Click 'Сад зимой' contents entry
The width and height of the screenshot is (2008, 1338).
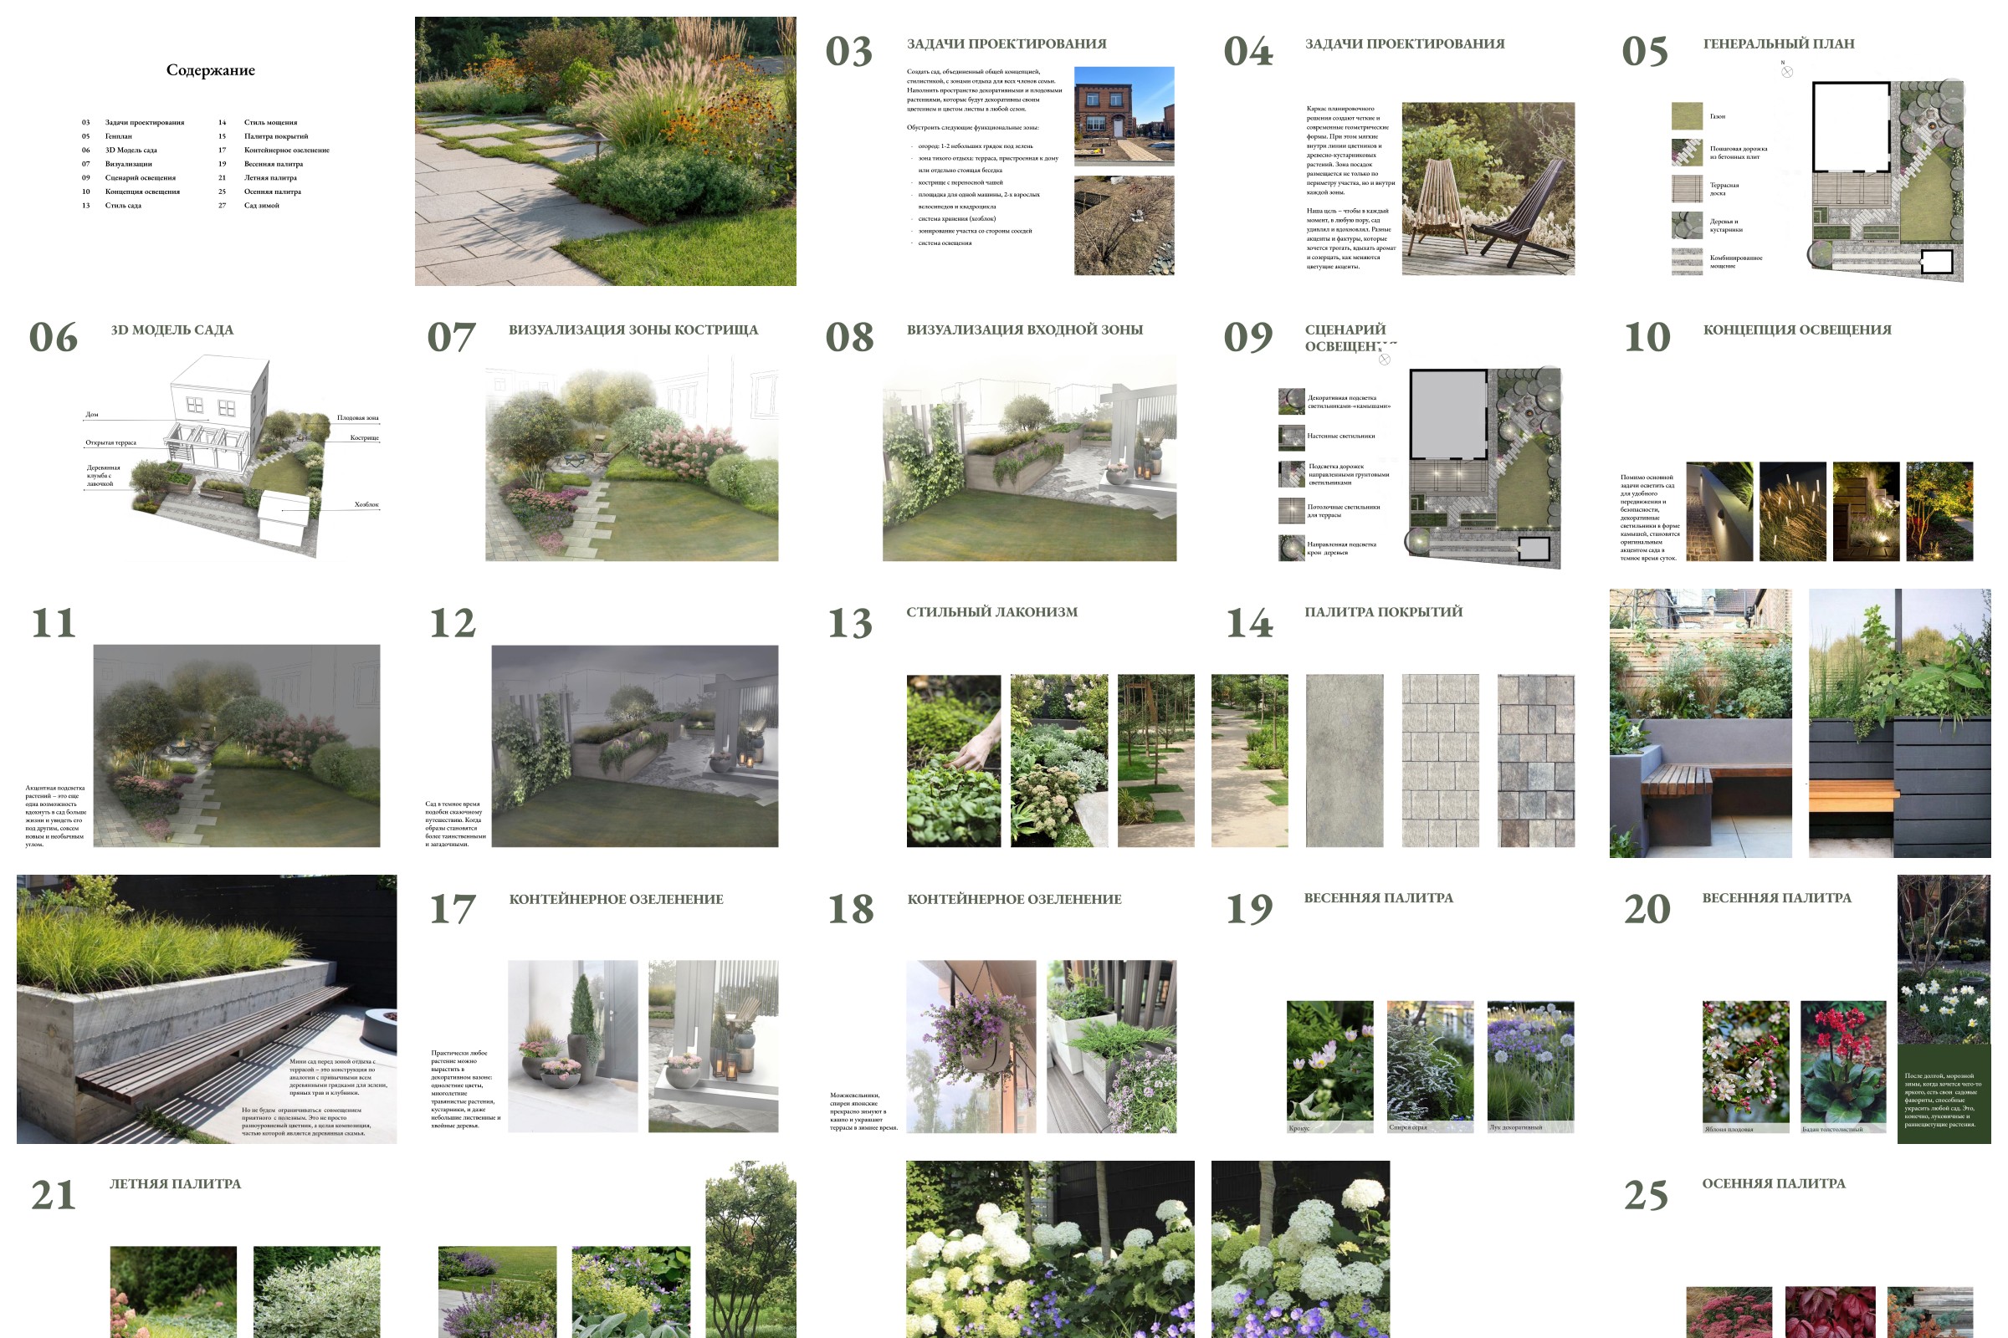261,205
